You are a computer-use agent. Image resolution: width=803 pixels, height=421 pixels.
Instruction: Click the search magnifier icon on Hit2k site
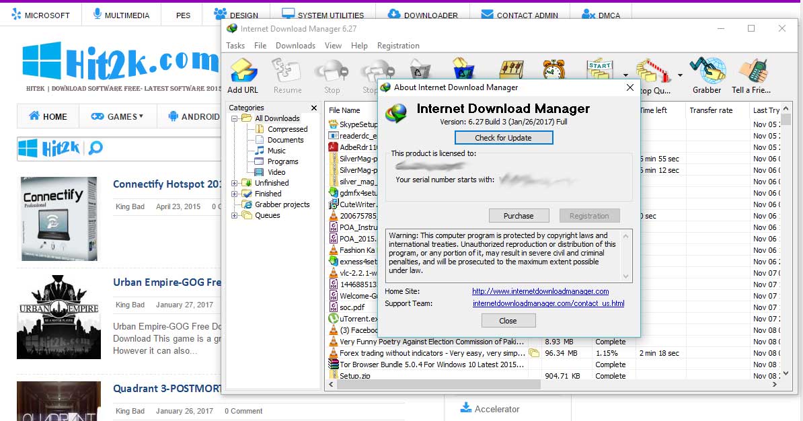(95, 149)
